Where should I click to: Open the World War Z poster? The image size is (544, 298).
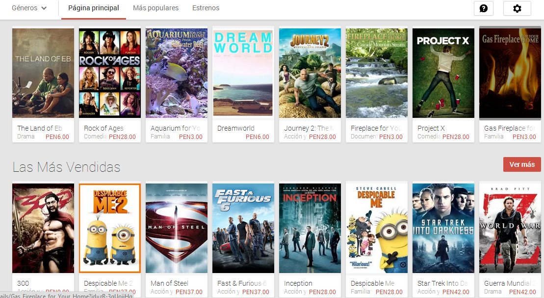(x=510, y=228)
